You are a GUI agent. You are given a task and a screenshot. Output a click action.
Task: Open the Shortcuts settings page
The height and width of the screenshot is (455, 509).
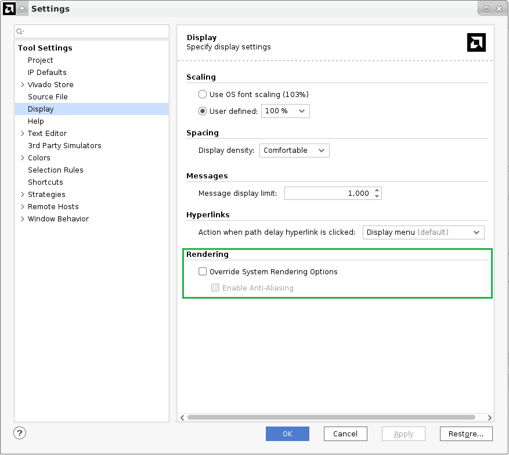tap(45, 182)
